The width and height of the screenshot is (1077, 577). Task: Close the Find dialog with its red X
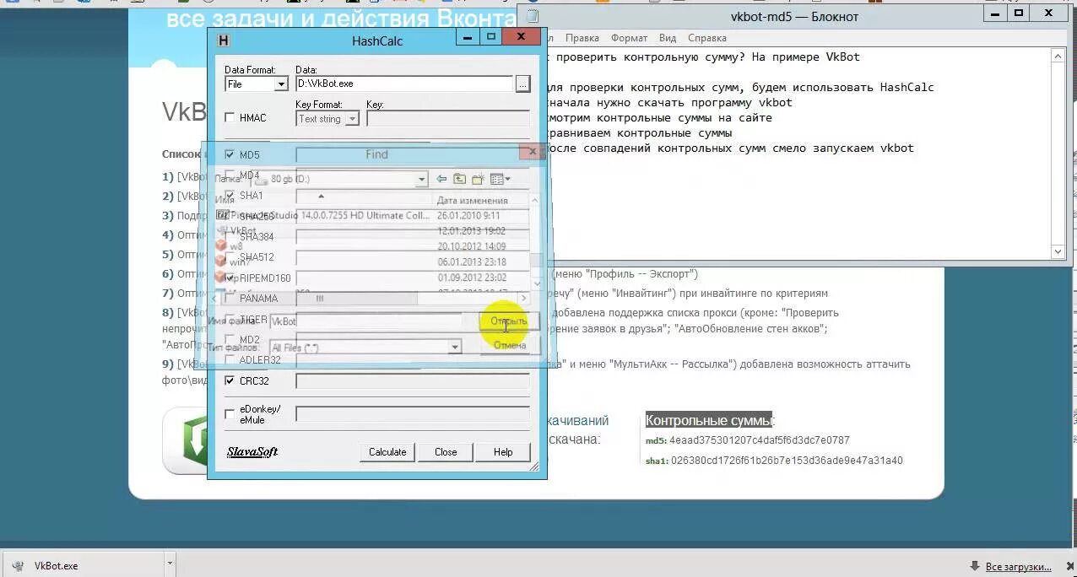(531, 152)
